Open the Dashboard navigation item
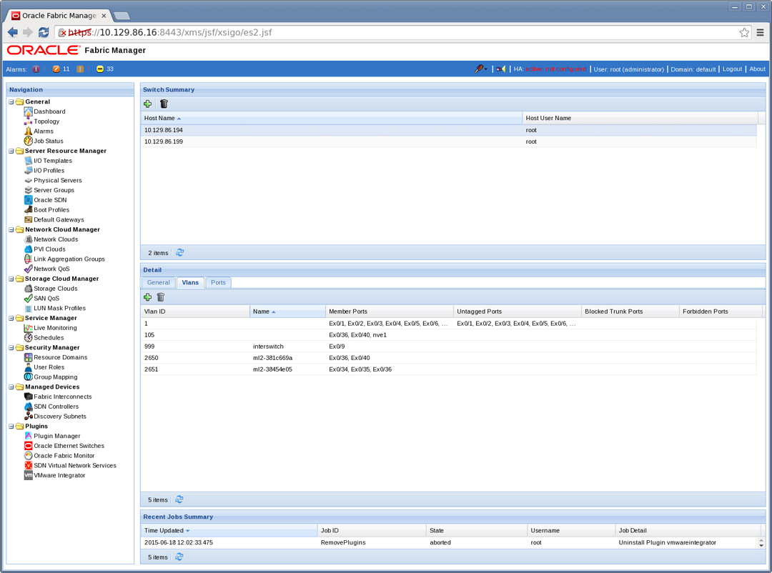This screenshot has height=573, width=772. pyautogui.click(x=49, y=111)
